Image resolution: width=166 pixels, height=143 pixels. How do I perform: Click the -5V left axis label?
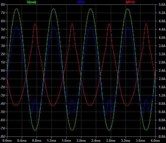click(x=3, y=112)
